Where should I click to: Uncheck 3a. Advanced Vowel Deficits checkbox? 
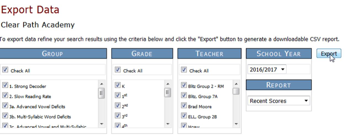click(x=5, y=106)
